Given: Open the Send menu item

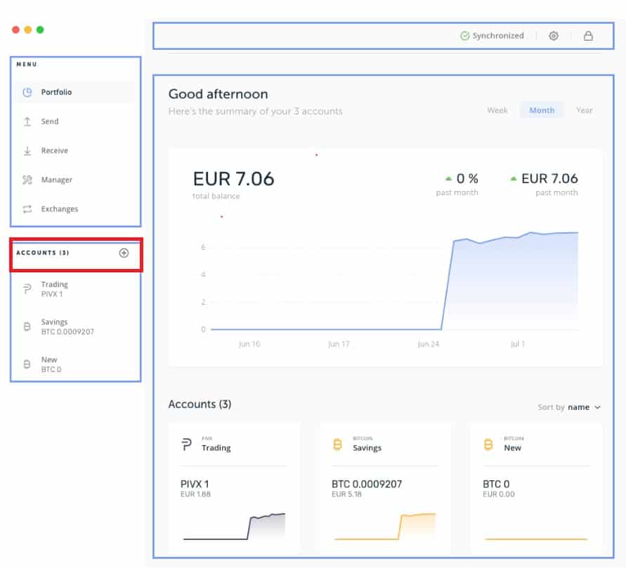Looking at the screenshot, I should click(x=75, y=121).
